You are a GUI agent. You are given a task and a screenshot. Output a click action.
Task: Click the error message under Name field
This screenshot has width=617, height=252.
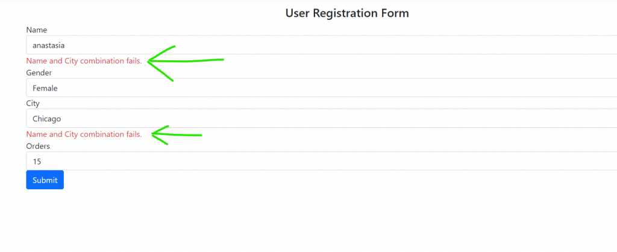84,61
